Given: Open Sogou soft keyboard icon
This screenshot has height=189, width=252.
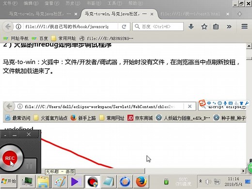Looking at the screenshot, I should pyautogui.click(x=231, y=103).
